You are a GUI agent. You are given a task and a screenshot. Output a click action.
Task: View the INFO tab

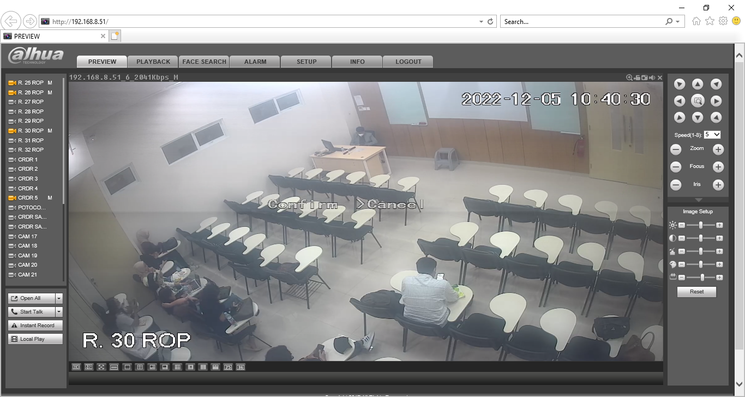point(357,62)
